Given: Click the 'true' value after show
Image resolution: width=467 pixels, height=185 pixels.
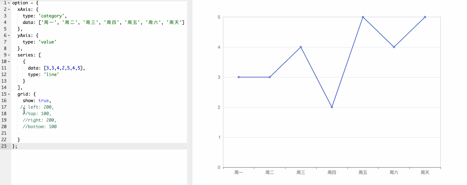Looking at the screenshot, I should (44, 101).
